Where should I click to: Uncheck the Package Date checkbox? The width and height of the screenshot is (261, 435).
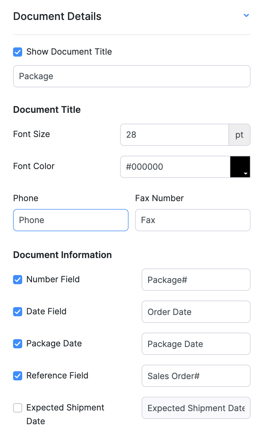pyautogui.click(x=18, y=344)
